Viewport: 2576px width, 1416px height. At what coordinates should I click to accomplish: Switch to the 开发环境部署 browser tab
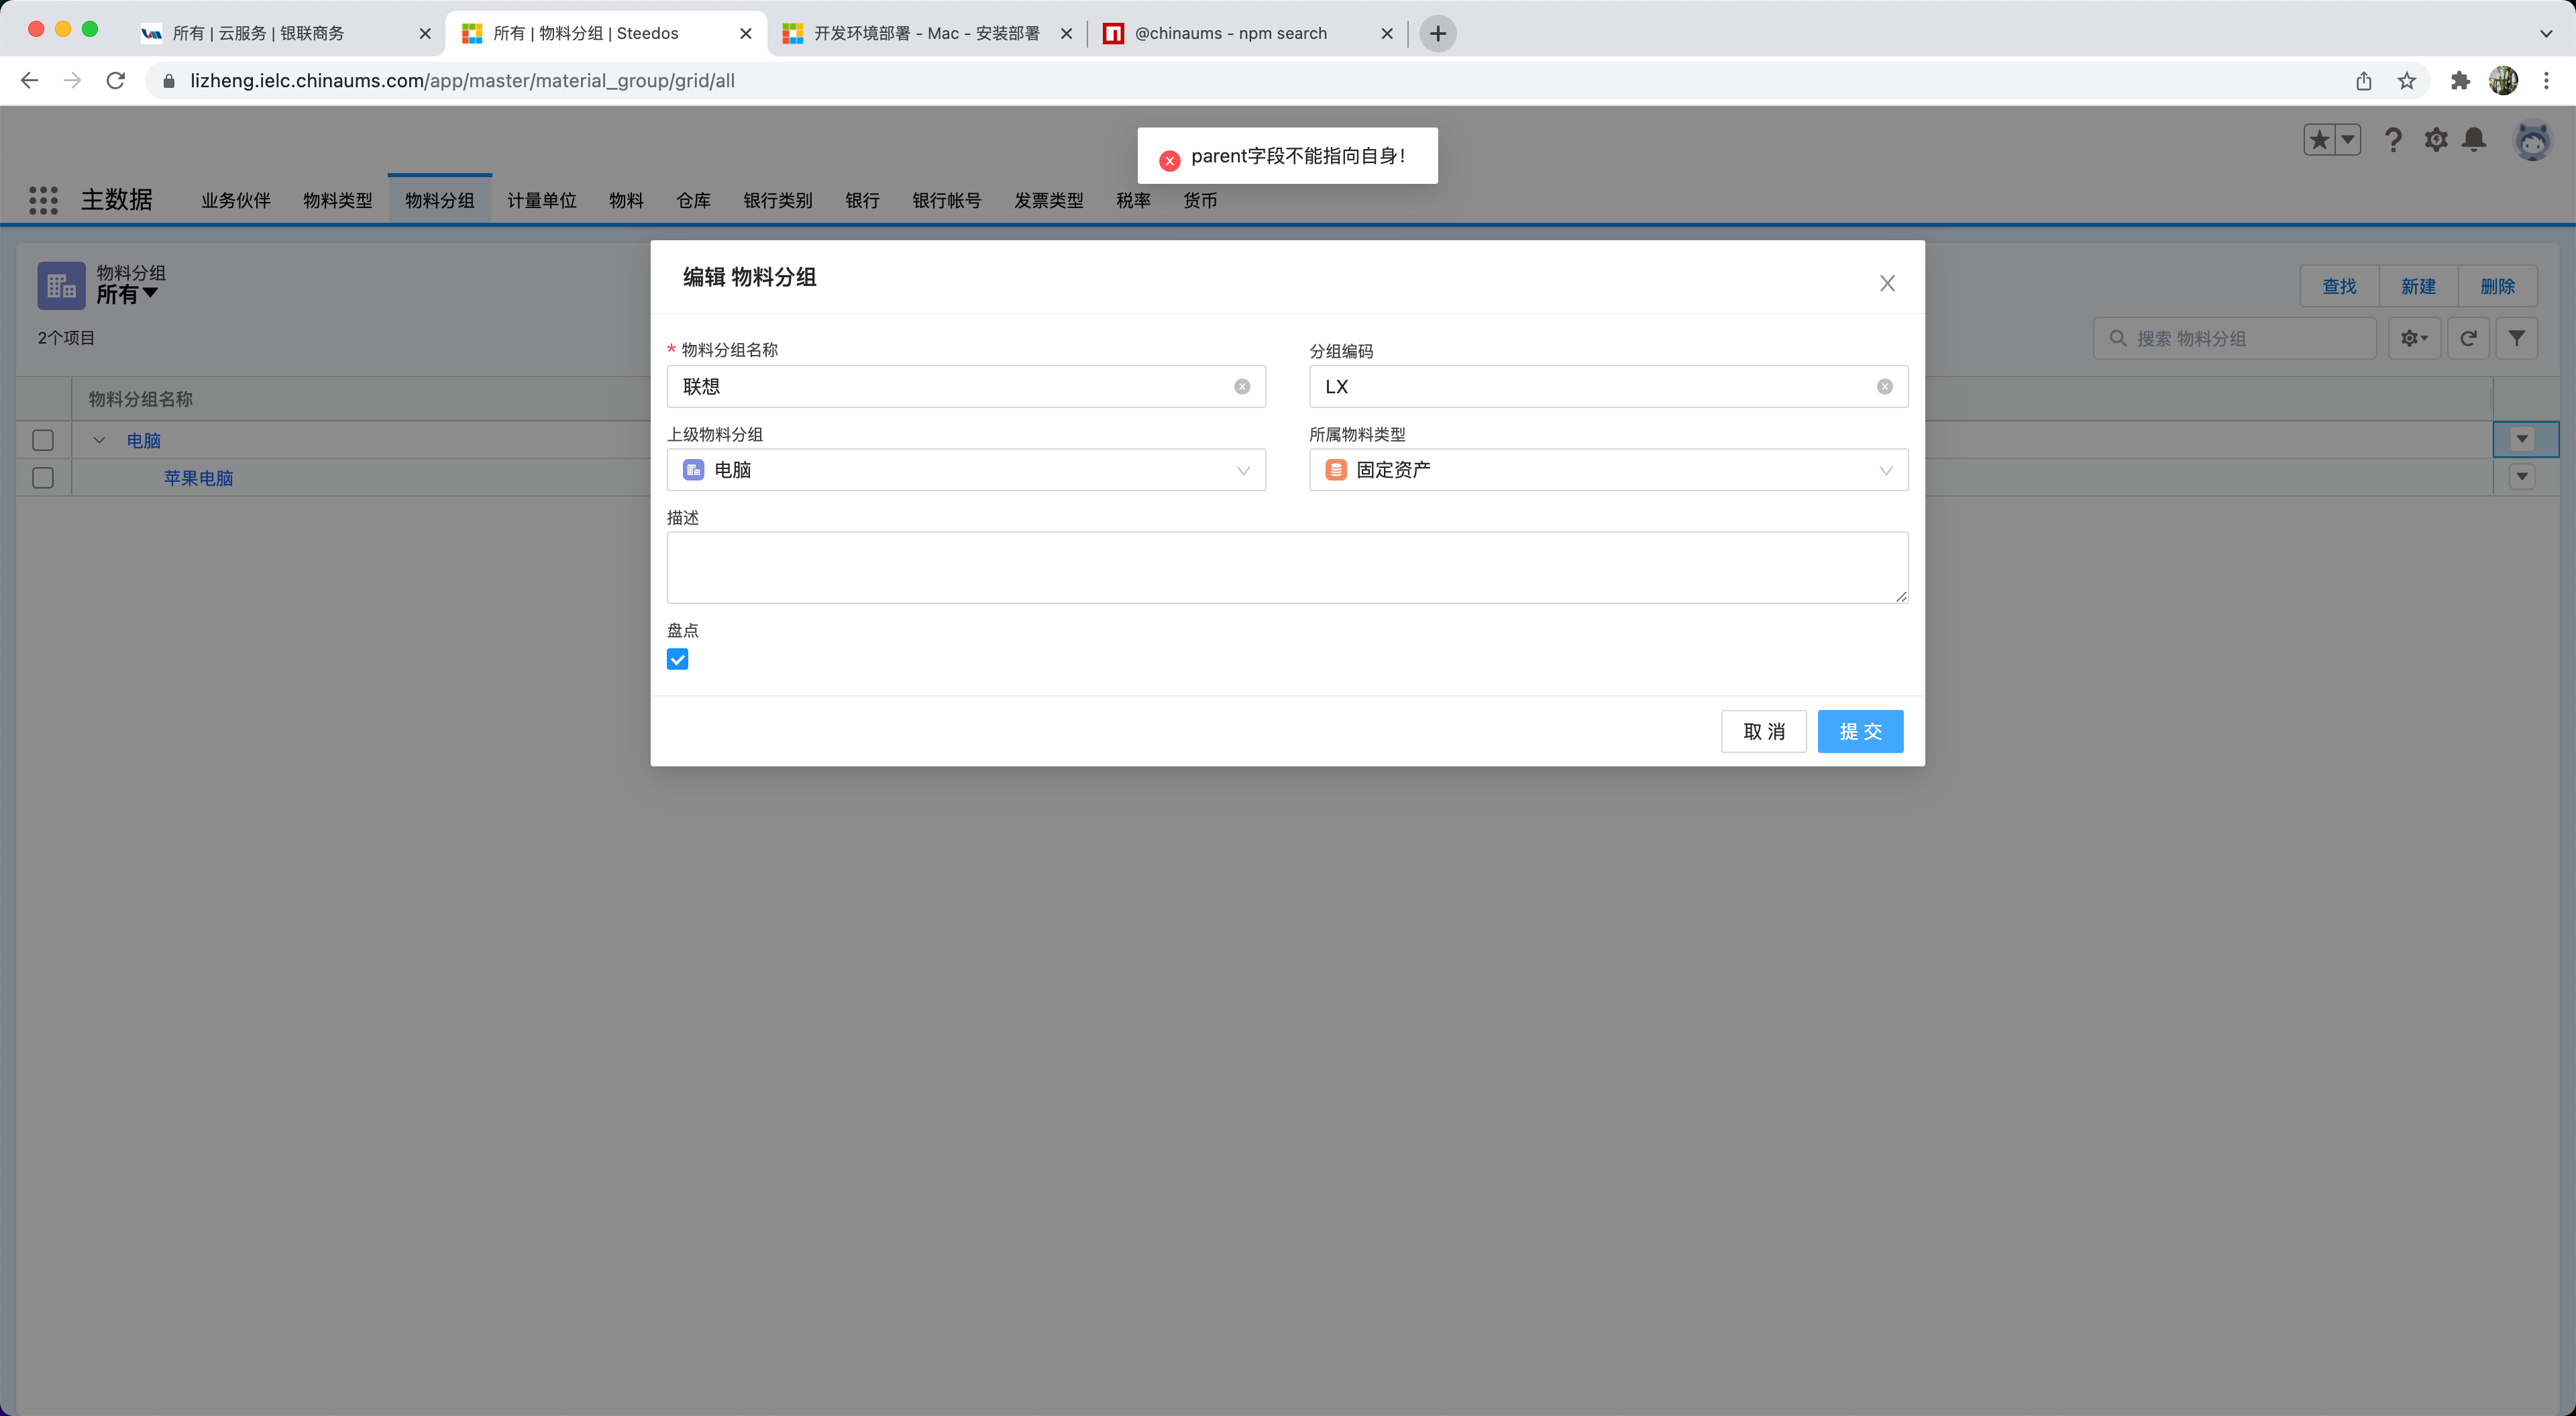927,33
